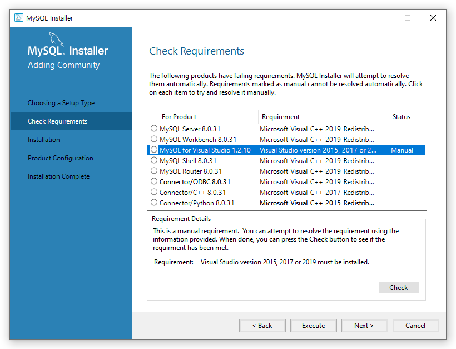This screenshot has width=456, height=349.
Task: Sort by the For Product column header
Action: (208, 117)
